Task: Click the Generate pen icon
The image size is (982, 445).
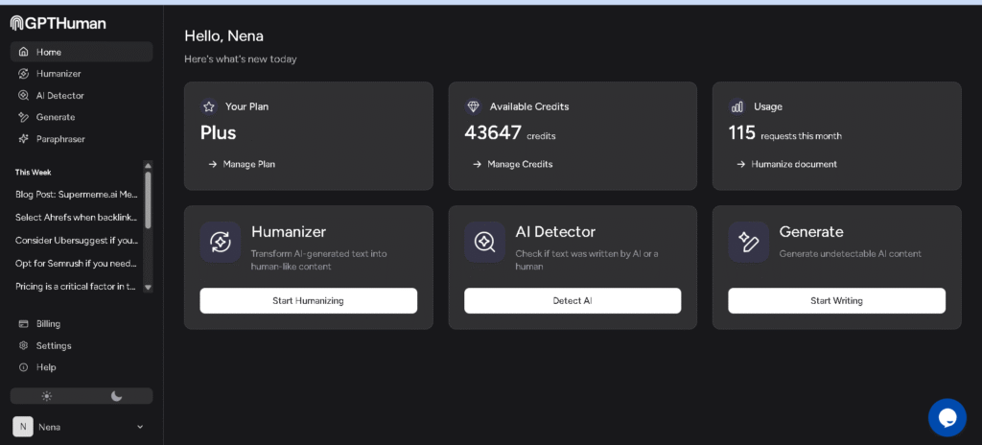Action: point(748,242)
